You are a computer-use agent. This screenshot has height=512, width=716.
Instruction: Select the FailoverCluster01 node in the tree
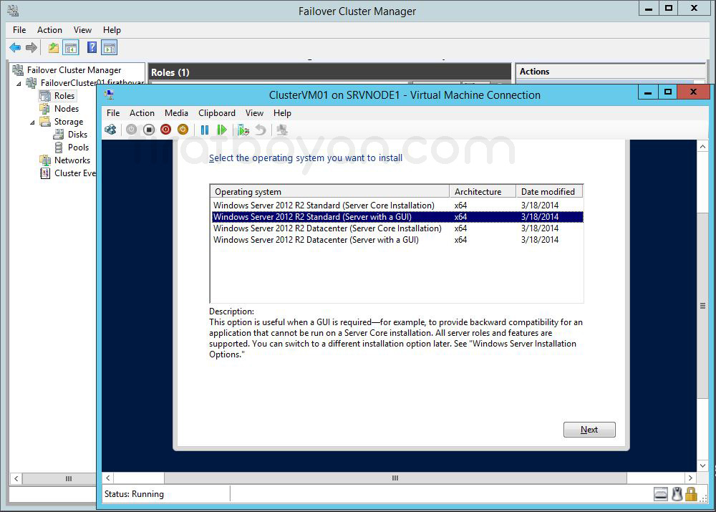92,82
